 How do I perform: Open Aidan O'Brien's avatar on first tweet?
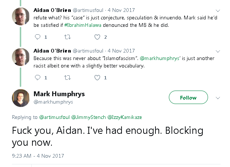coord(19,16)
